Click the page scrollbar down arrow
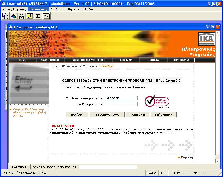223x177 pixels. point(217,161)
